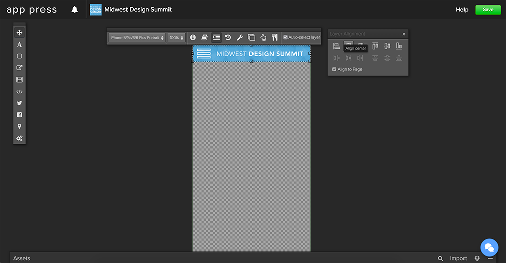Align layer to left edge
The image size is (506, 263).
[336, 46]
